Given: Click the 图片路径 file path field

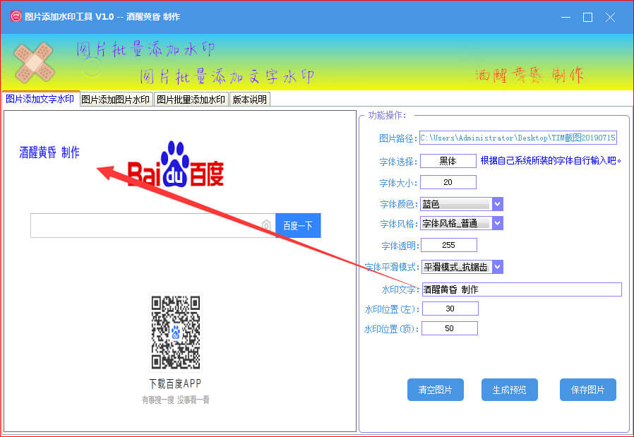Looking at the screenshot, I should tap(518, 138).
